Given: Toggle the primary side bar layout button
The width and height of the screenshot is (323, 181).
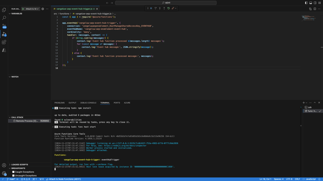Looking at the screenshot, I should pyautogui.click(x=306, y=3).
